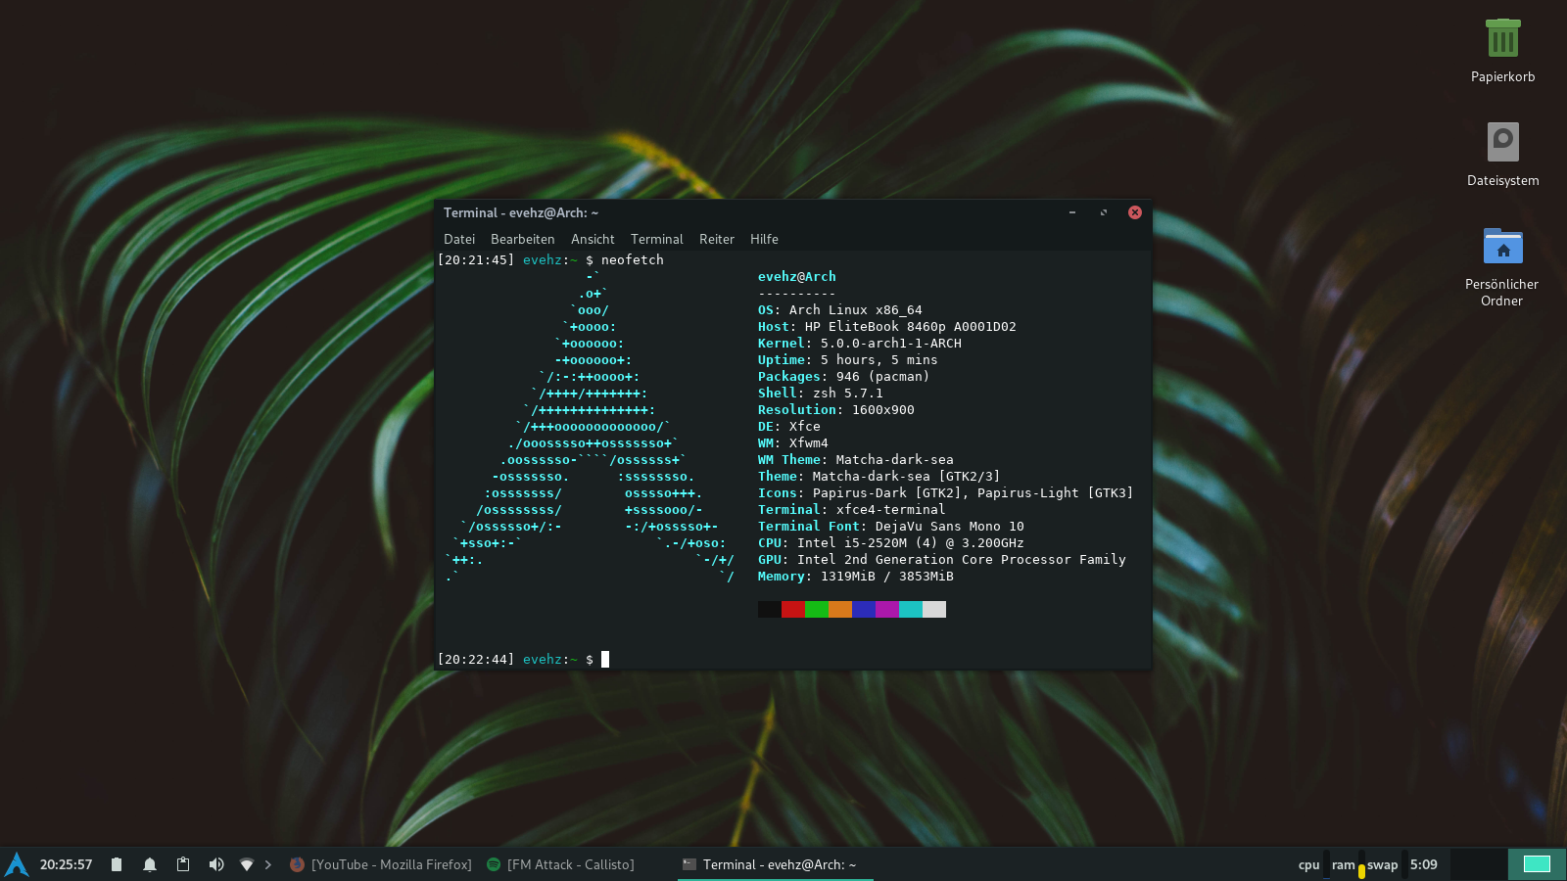Click the evehz@Arch heading in neofetch
Viewport: 1567px width, 881px height.
pos(797,276)
